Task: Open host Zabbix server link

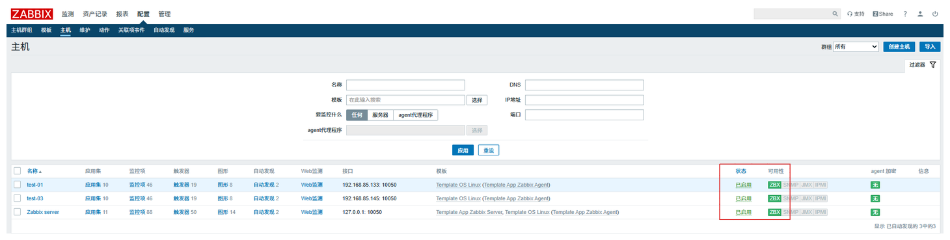Action: pos(43,212)
